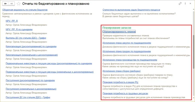Open the three-dot more options menu

tap(185, 4)
